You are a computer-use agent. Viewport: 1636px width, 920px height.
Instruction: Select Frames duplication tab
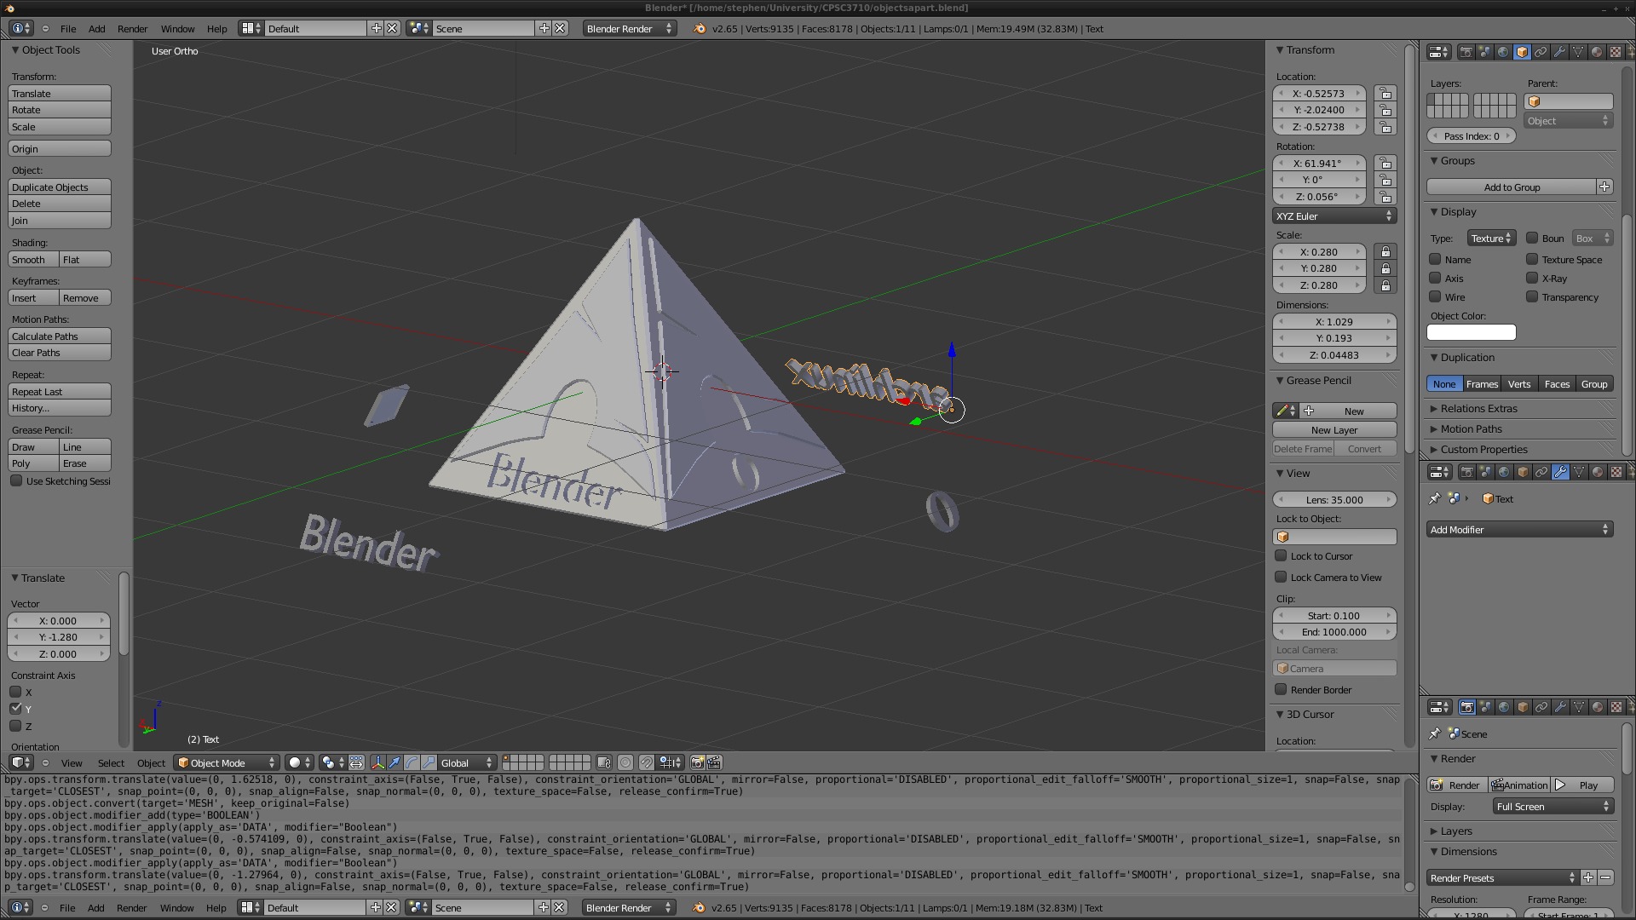tap(1482, 384)
